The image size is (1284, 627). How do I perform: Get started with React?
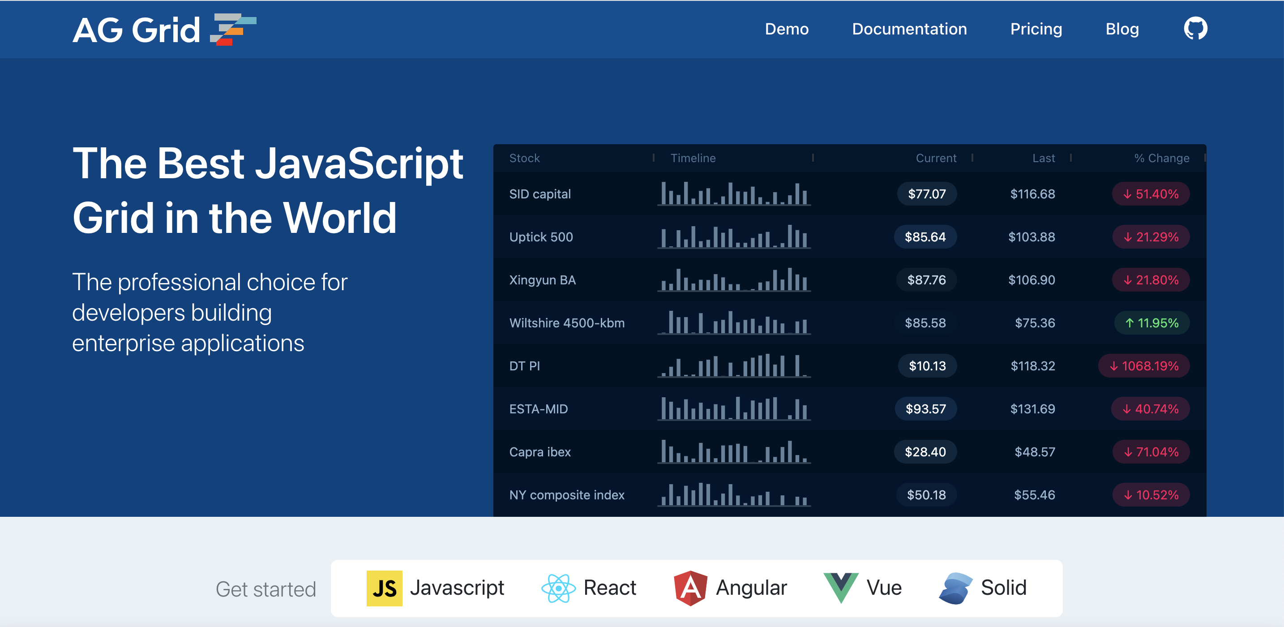(x=589, y=588)
